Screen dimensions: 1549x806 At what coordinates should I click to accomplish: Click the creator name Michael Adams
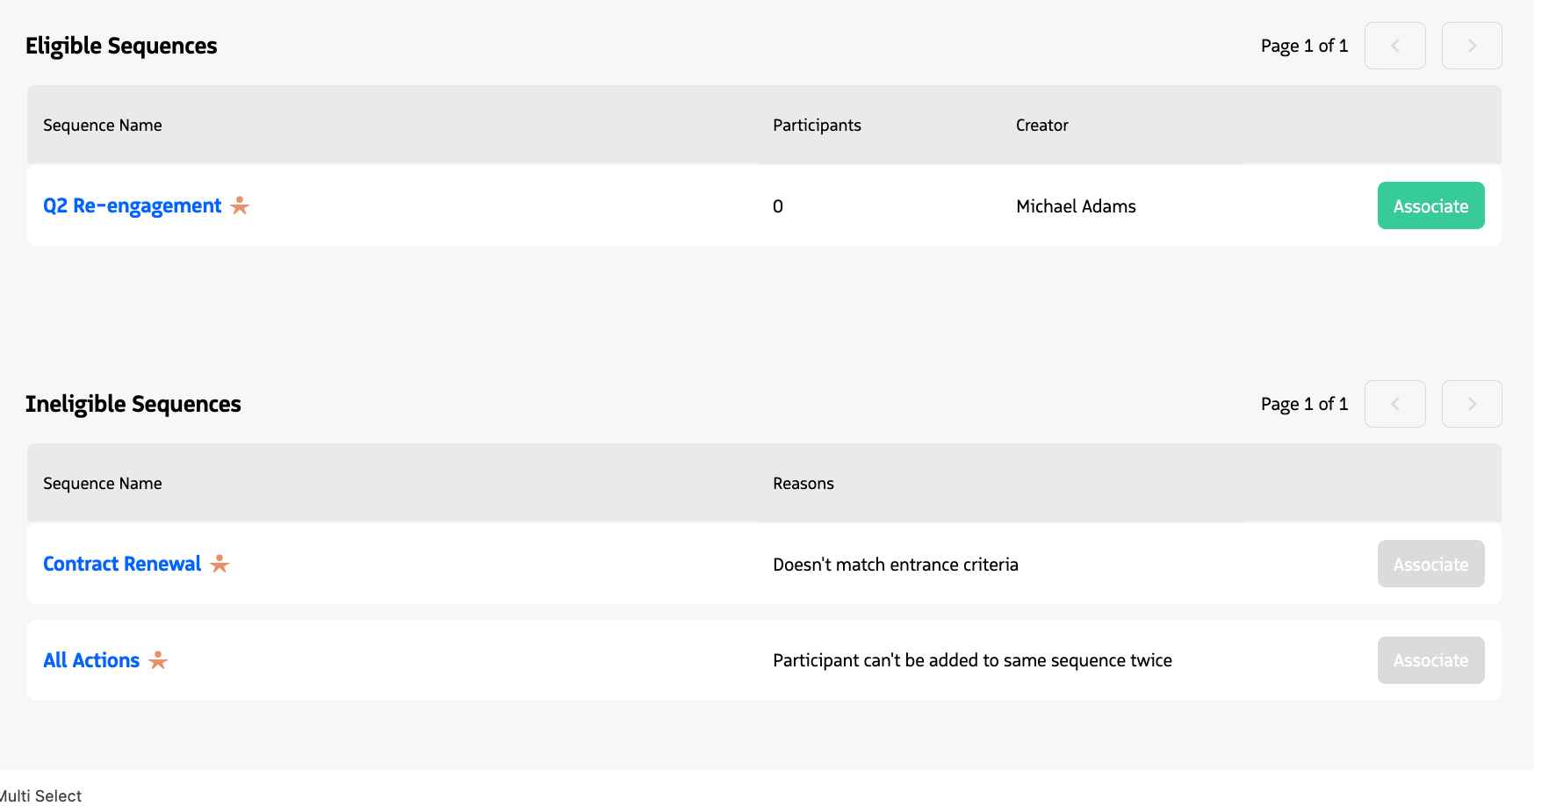1076,206
